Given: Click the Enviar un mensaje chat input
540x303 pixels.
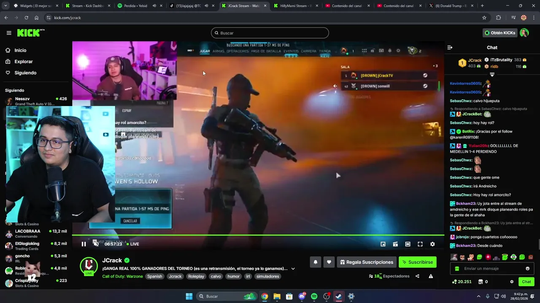Looking at the screenshot, I should pos(492,268).
